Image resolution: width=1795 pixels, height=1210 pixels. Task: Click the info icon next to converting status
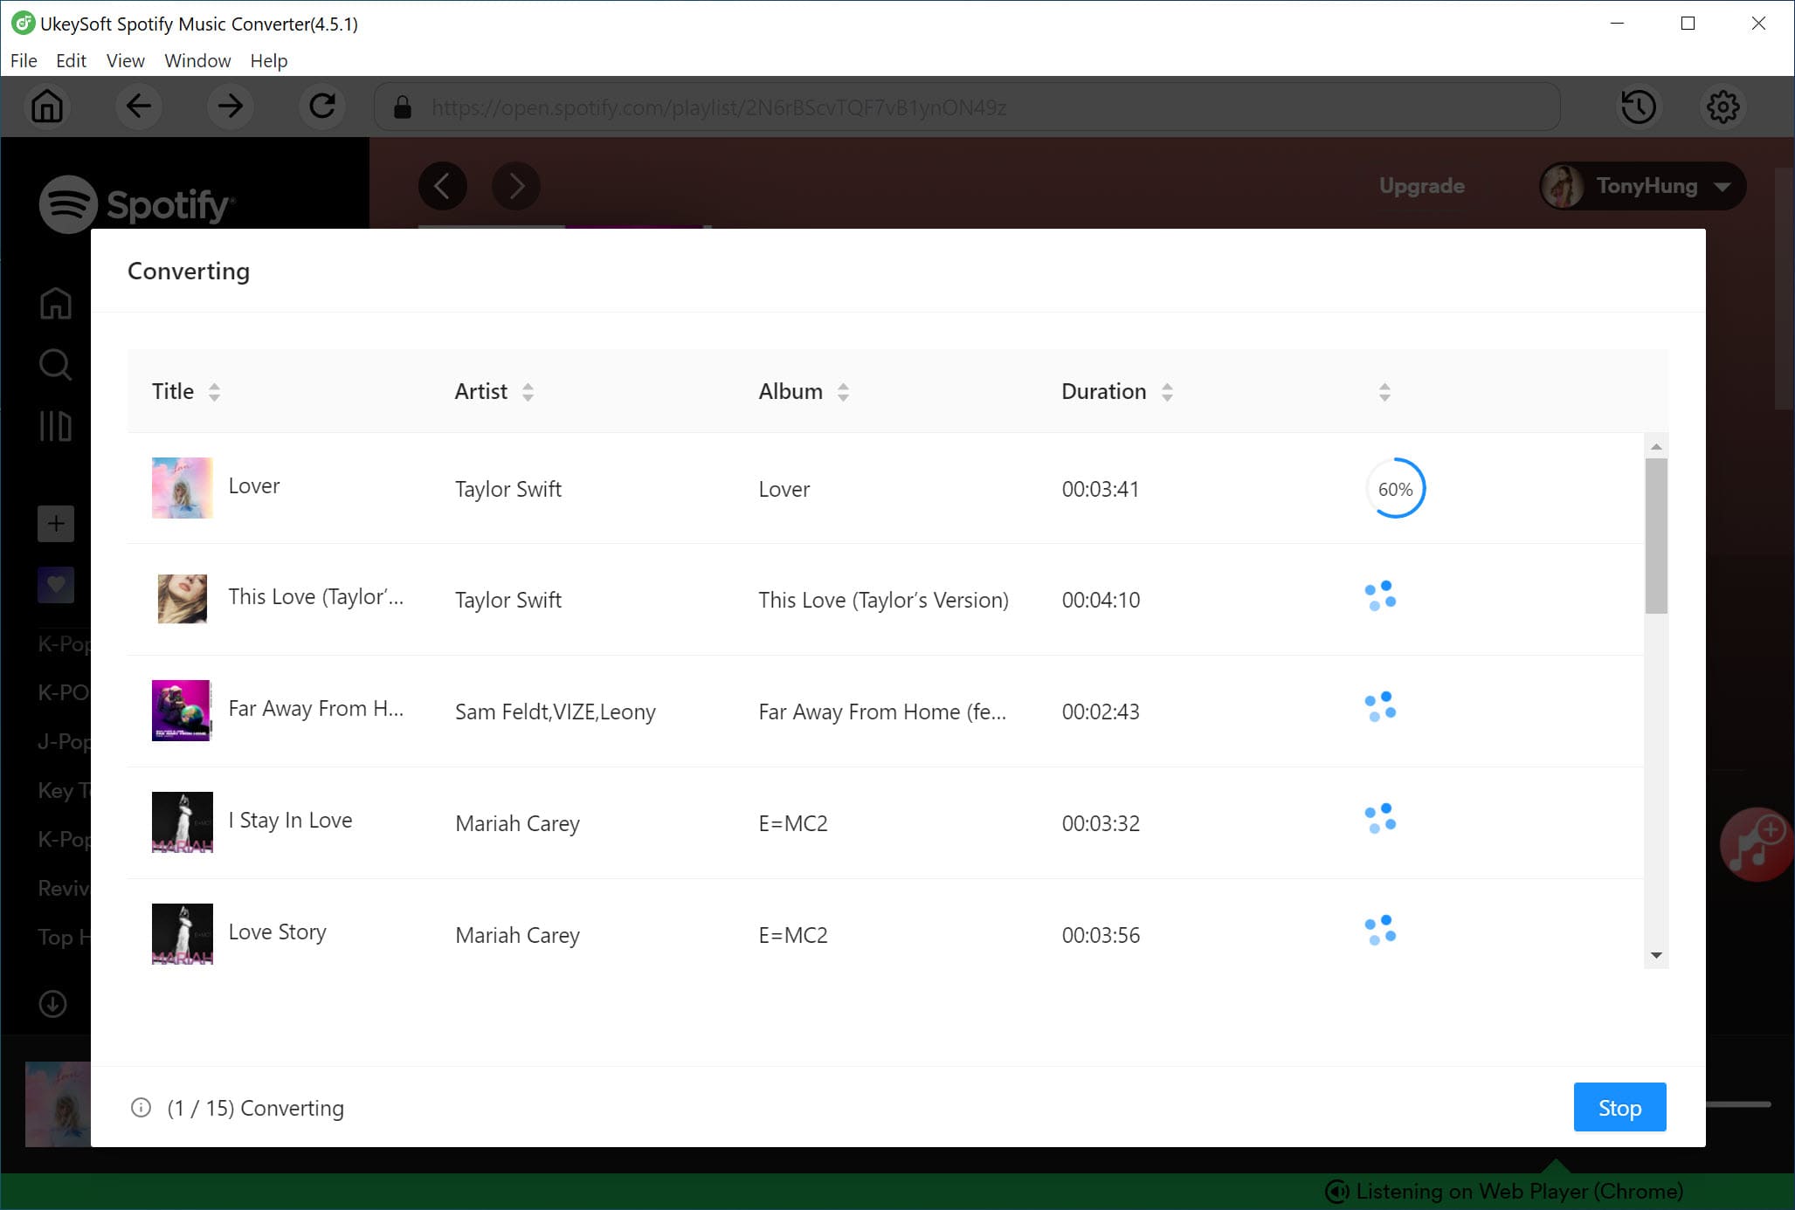tap(141, 1107)
